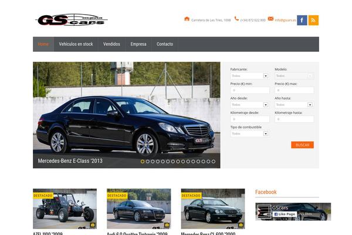
Task: Open the Empresa menu item
Action: coord(138,44)
